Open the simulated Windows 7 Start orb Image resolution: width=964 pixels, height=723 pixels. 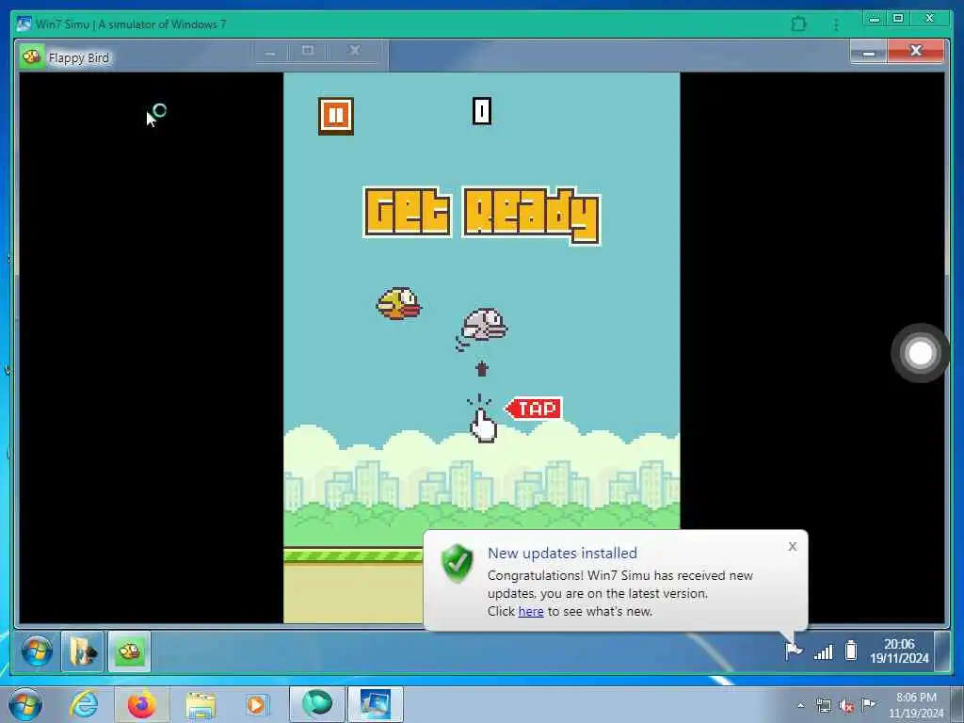click(x=37, y=651)
